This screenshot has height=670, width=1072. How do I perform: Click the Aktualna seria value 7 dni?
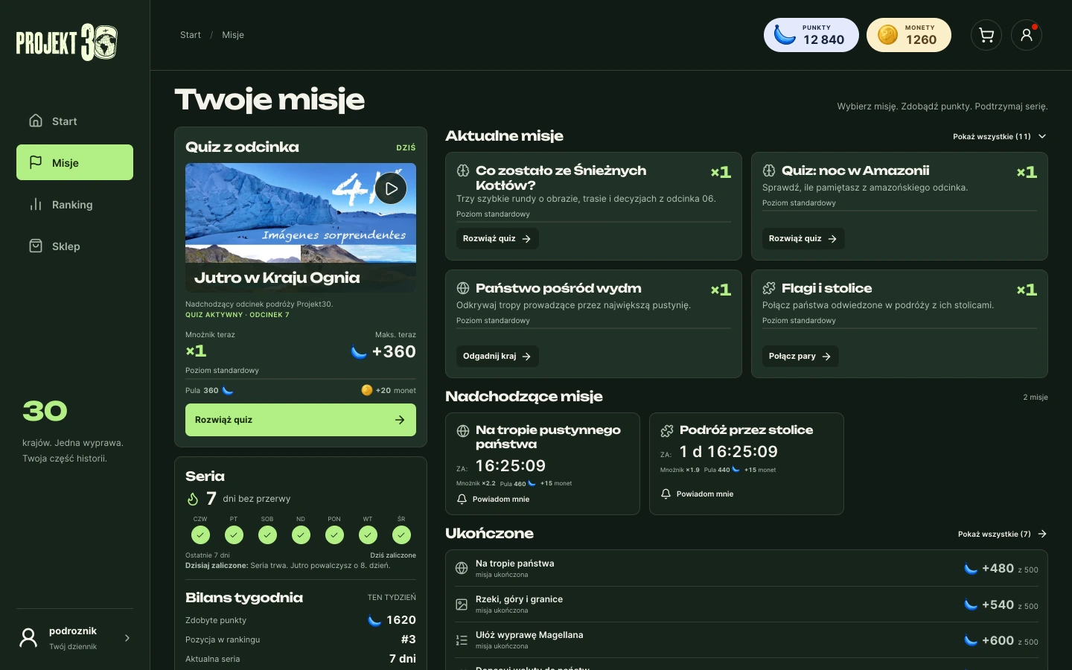click(403, 659)
